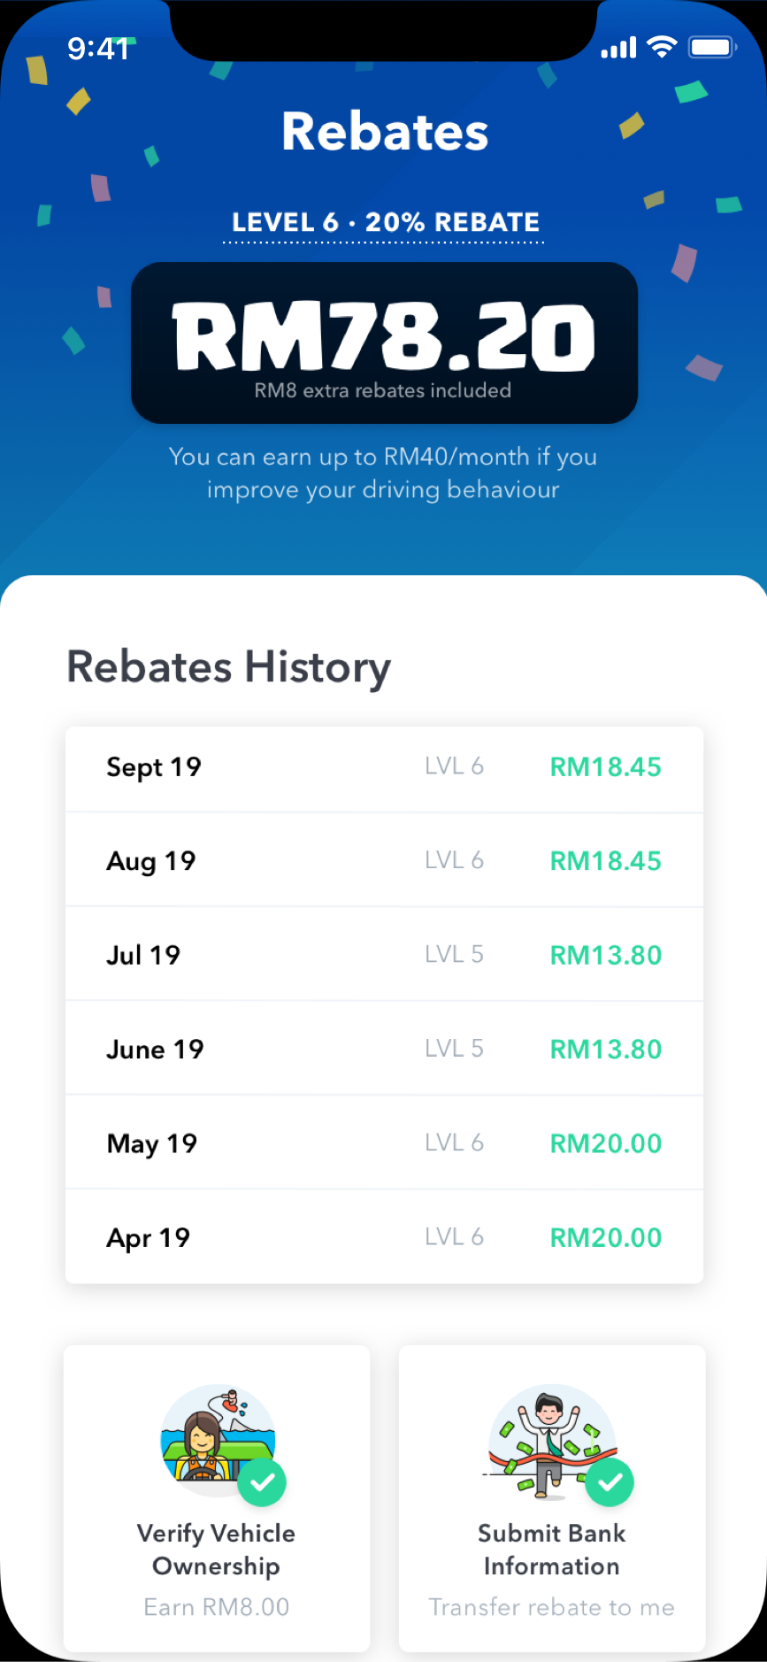Select the June 19 rebate row
Viewport: 767px width, 1662px height.
pos(384,1049)
